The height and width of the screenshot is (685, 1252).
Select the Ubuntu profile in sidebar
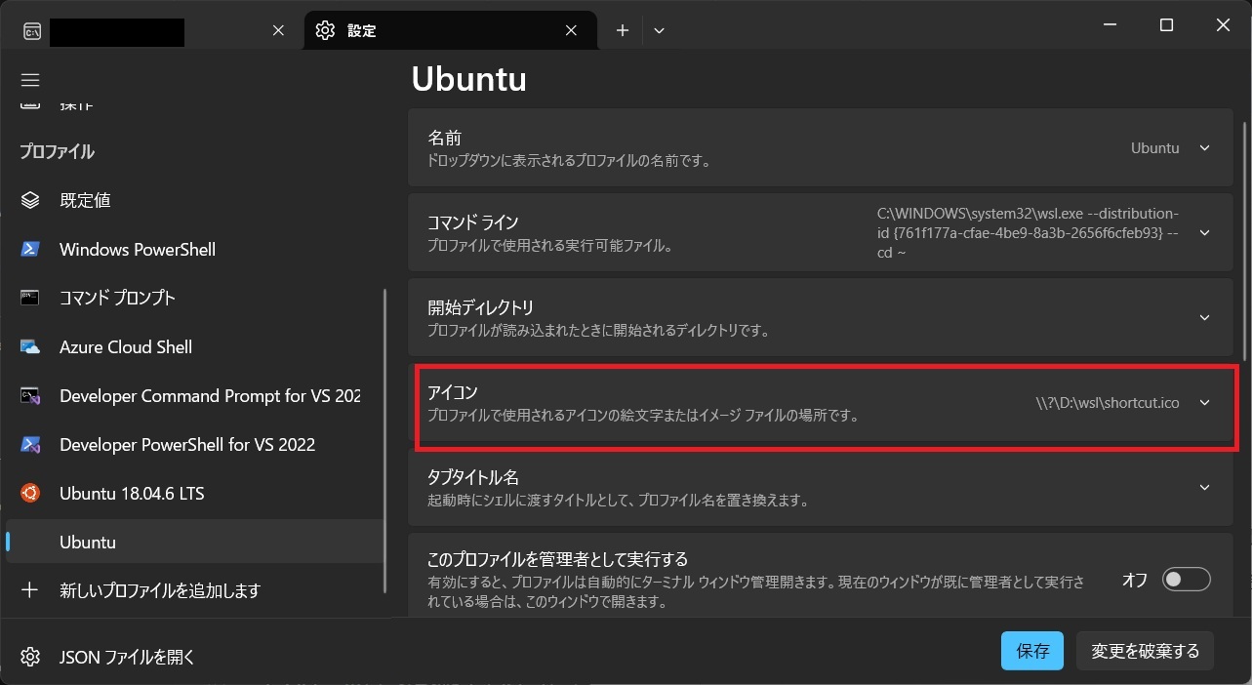click(x=195, y=542)
